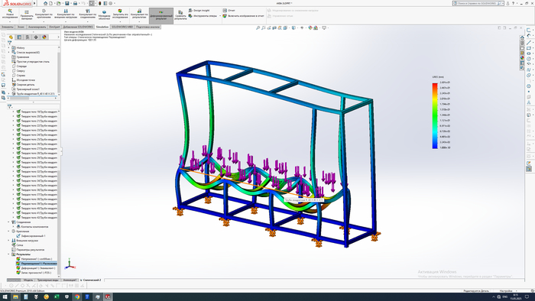Screen dimensions: 535x301
Task: Open the DisplayManager appearance tab icon
Action: (x=44, y=37)
